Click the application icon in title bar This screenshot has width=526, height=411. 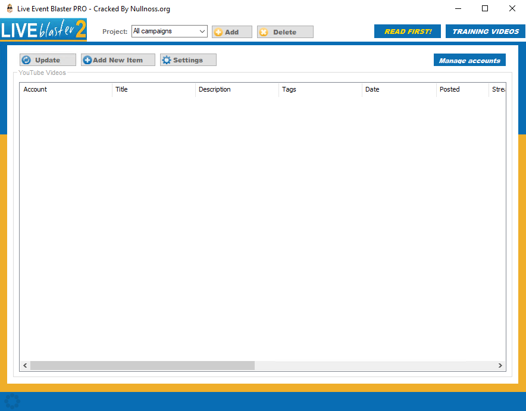pos(10,8)
